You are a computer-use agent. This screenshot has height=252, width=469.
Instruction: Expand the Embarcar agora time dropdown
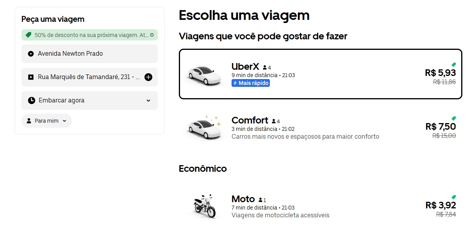89,100
